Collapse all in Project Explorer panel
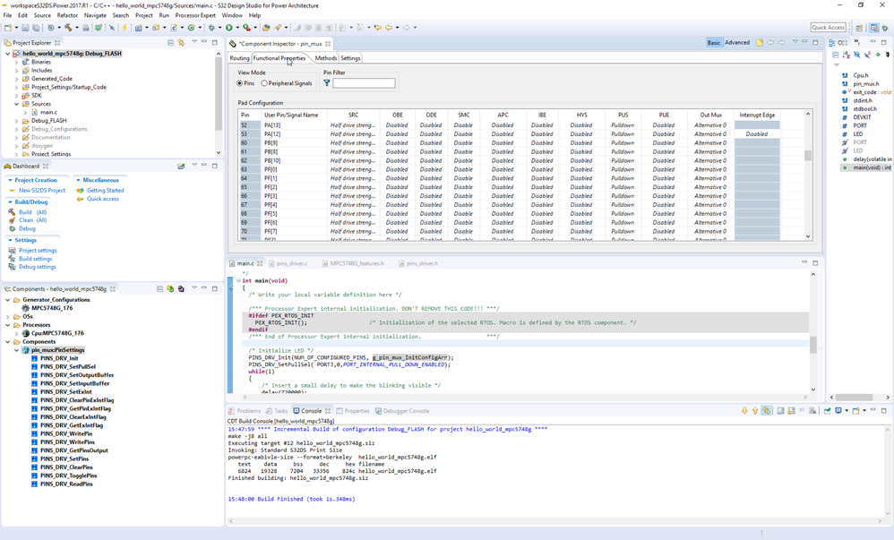The image size is (894, 540). coord(170,42)
